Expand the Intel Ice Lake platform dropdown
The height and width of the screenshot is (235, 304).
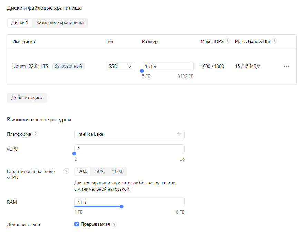click(129, 134)
